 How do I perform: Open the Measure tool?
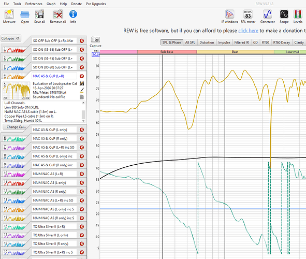(x=9, y=17)
